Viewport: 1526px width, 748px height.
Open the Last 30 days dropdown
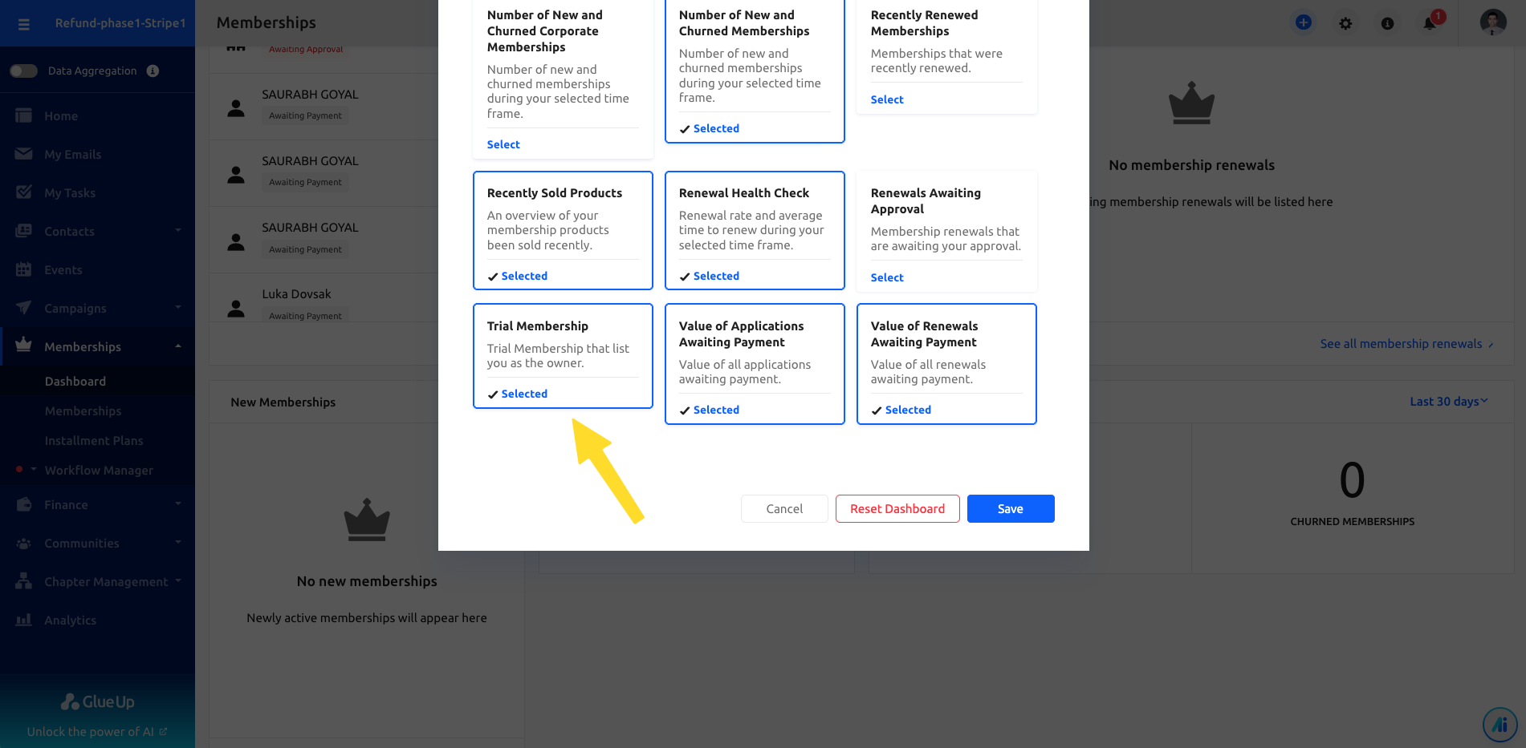[1448, 402]
